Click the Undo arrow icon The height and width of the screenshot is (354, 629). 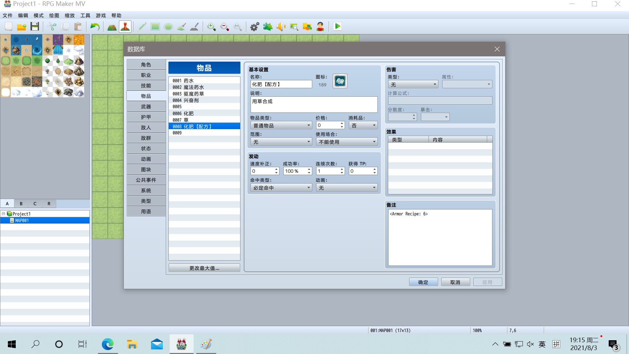click(95, 27)
